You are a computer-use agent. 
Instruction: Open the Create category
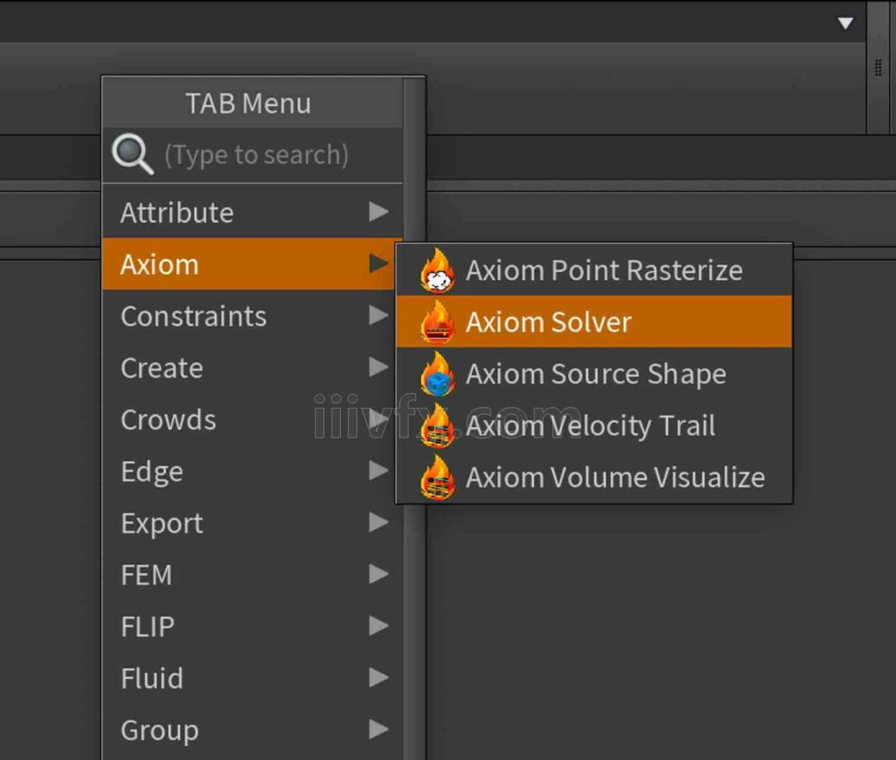coord(253,367)
